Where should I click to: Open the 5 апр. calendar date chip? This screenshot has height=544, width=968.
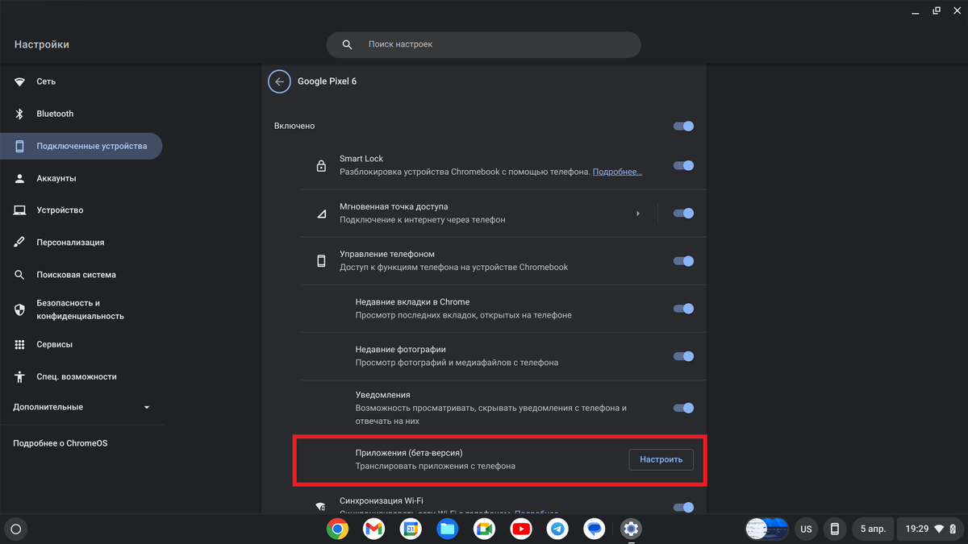coord(872,529)
